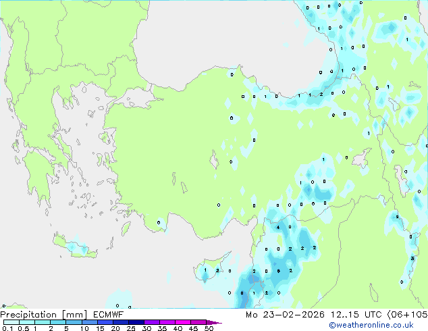Click the '25' legend scale label

131,328
